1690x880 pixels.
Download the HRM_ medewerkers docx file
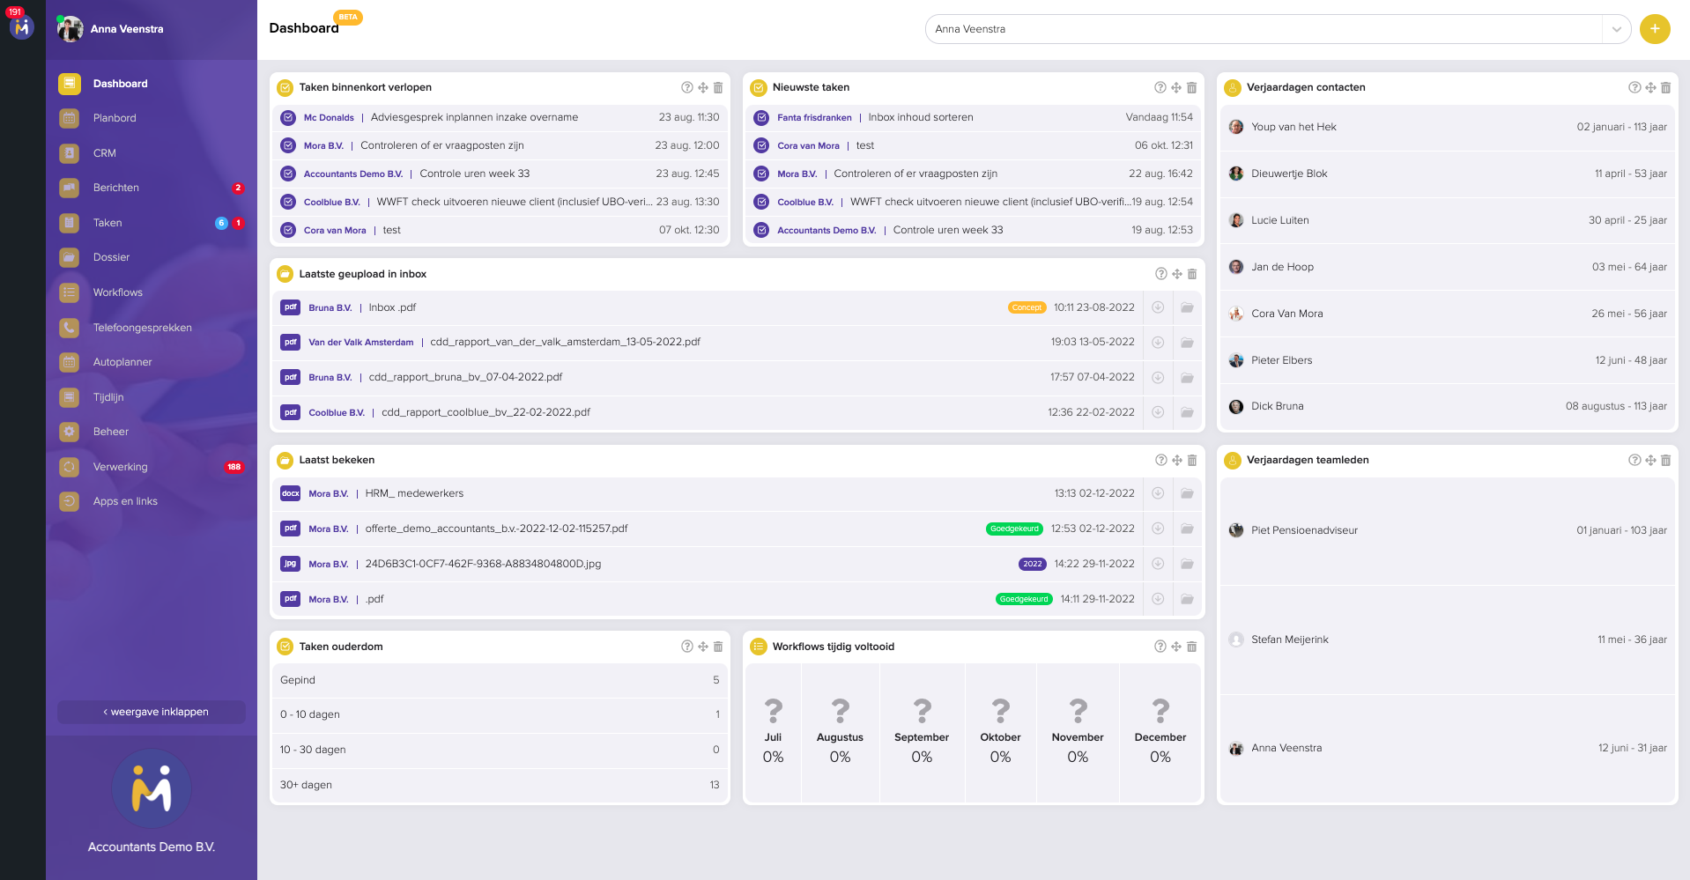point(1158,493)
